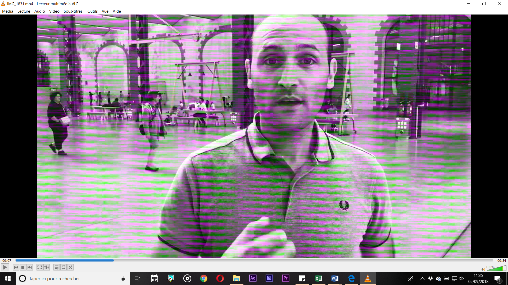Open Task View on the taskbar
Viewport: 508px width, 285px height.
click(x=138, y=278)
